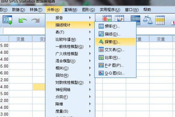
Task: Choose Q-Q 图(Q)... from submenu
Action: point(116,73)
